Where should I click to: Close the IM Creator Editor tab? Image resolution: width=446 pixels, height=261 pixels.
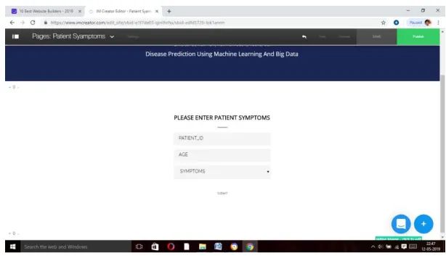coord(157,12)
